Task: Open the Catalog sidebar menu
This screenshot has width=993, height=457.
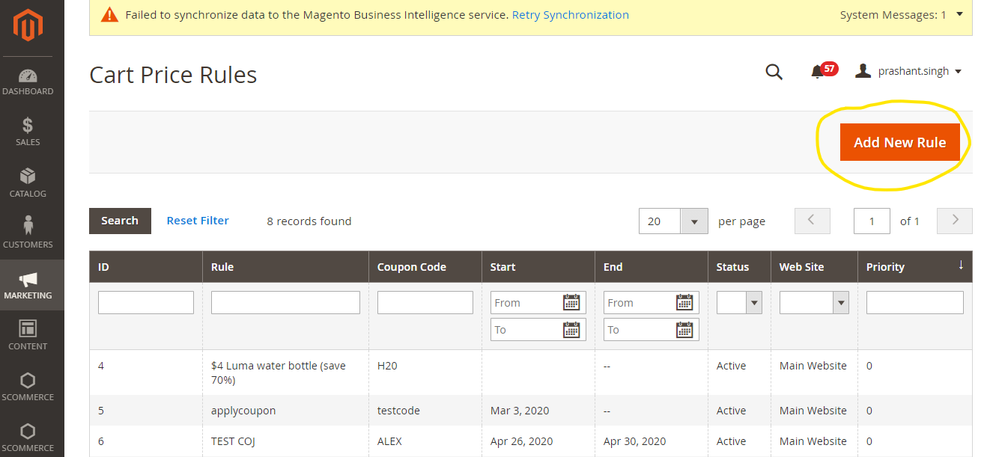Action: [x=28, y=183]
